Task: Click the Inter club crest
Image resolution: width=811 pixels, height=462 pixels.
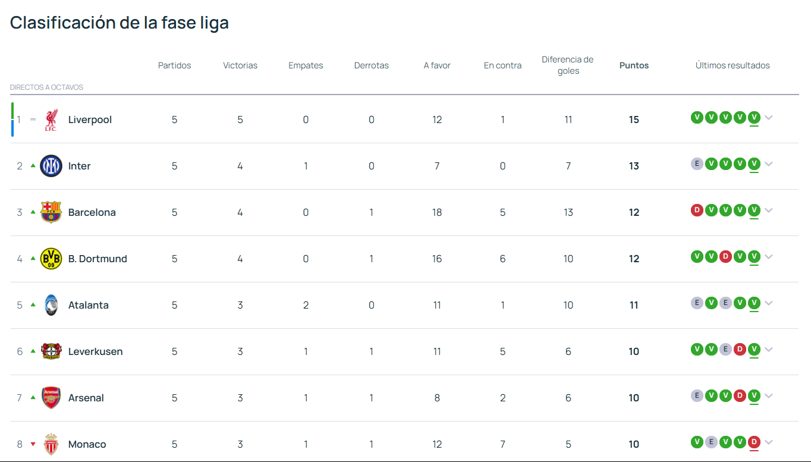Action: 51,166
